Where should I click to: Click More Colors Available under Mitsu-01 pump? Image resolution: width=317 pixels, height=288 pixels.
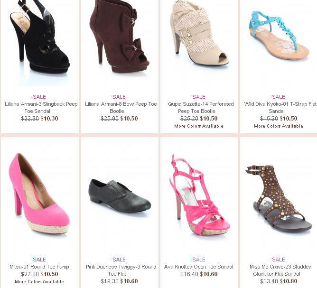point(39,282)
